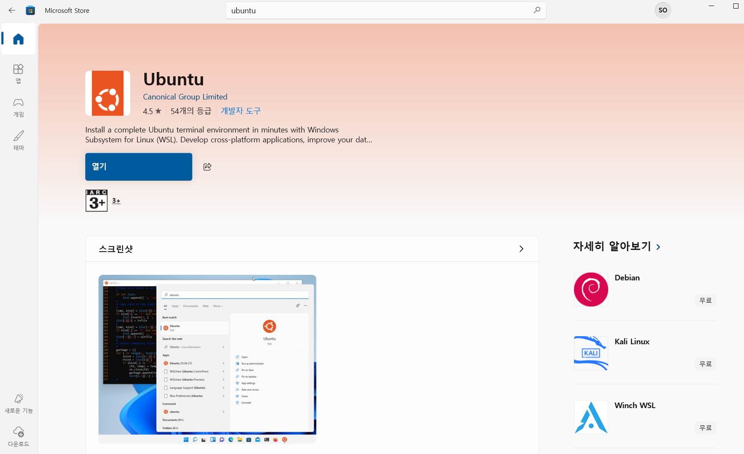744x454 pixels.
Task: Open the 3+ age rating link
Action: (x=116, y=201)
